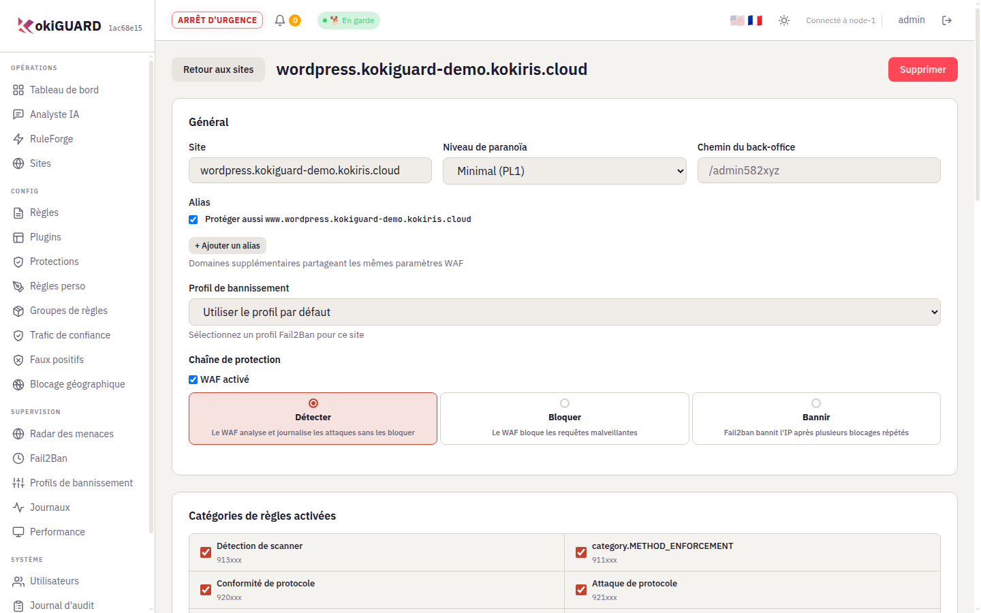Click the '921xxx' rule ID text
The image size is (981, 613).
[604, 597]
